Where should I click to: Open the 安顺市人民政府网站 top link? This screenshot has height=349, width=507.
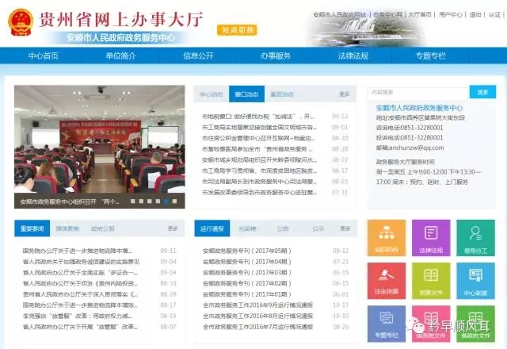[340, 14]
